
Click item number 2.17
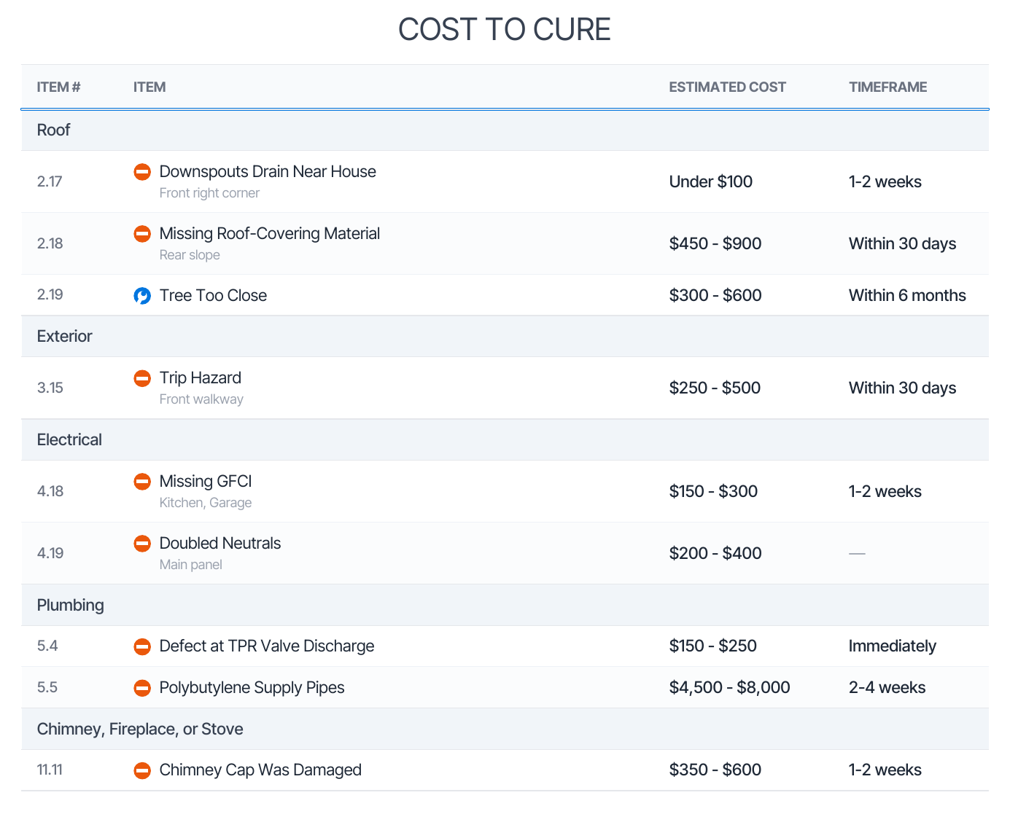pos(50,181)
